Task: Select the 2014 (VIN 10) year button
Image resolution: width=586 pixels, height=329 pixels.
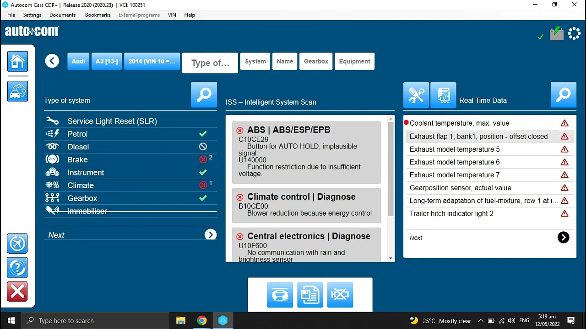Action: pos(152,61)
